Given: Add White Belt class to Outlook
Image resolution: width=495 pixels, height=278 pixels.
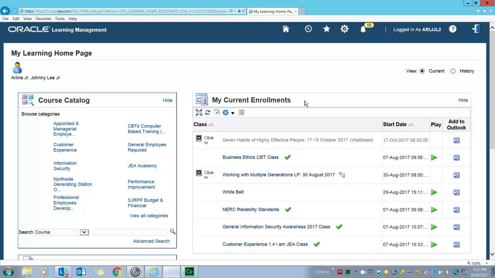Looking at the screenshot, I should point(456,192).
